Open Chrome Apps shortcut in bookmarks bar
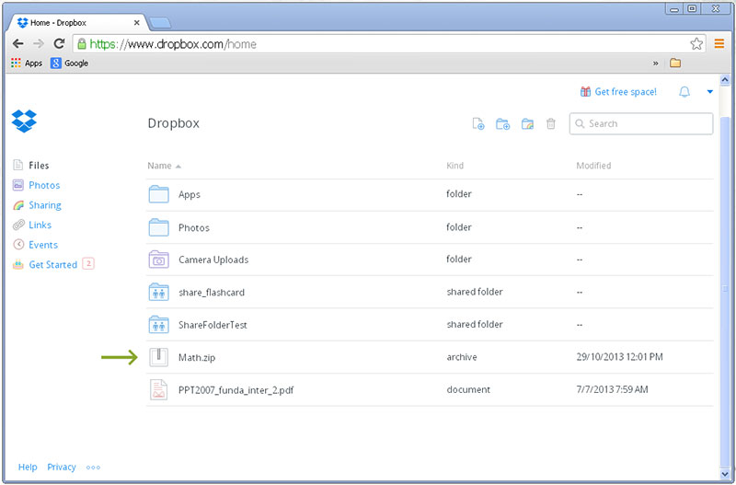Image resolution: width=736 pixels, height=485 pixels. click(x=27, y=63)
